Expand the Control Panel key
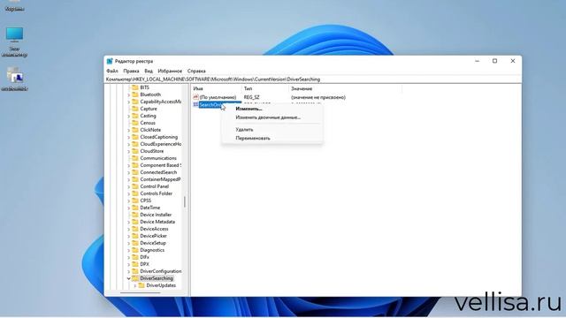 [129, 186]
